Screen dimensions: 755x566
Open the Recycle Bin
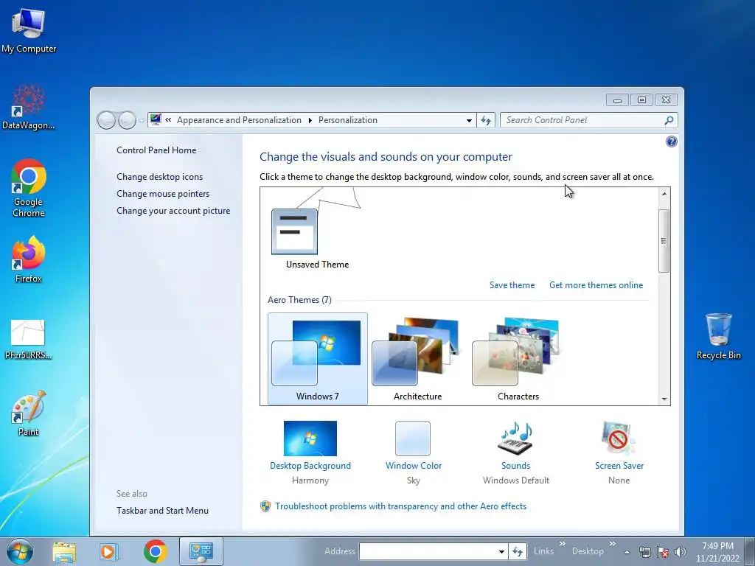click(718, 336)
